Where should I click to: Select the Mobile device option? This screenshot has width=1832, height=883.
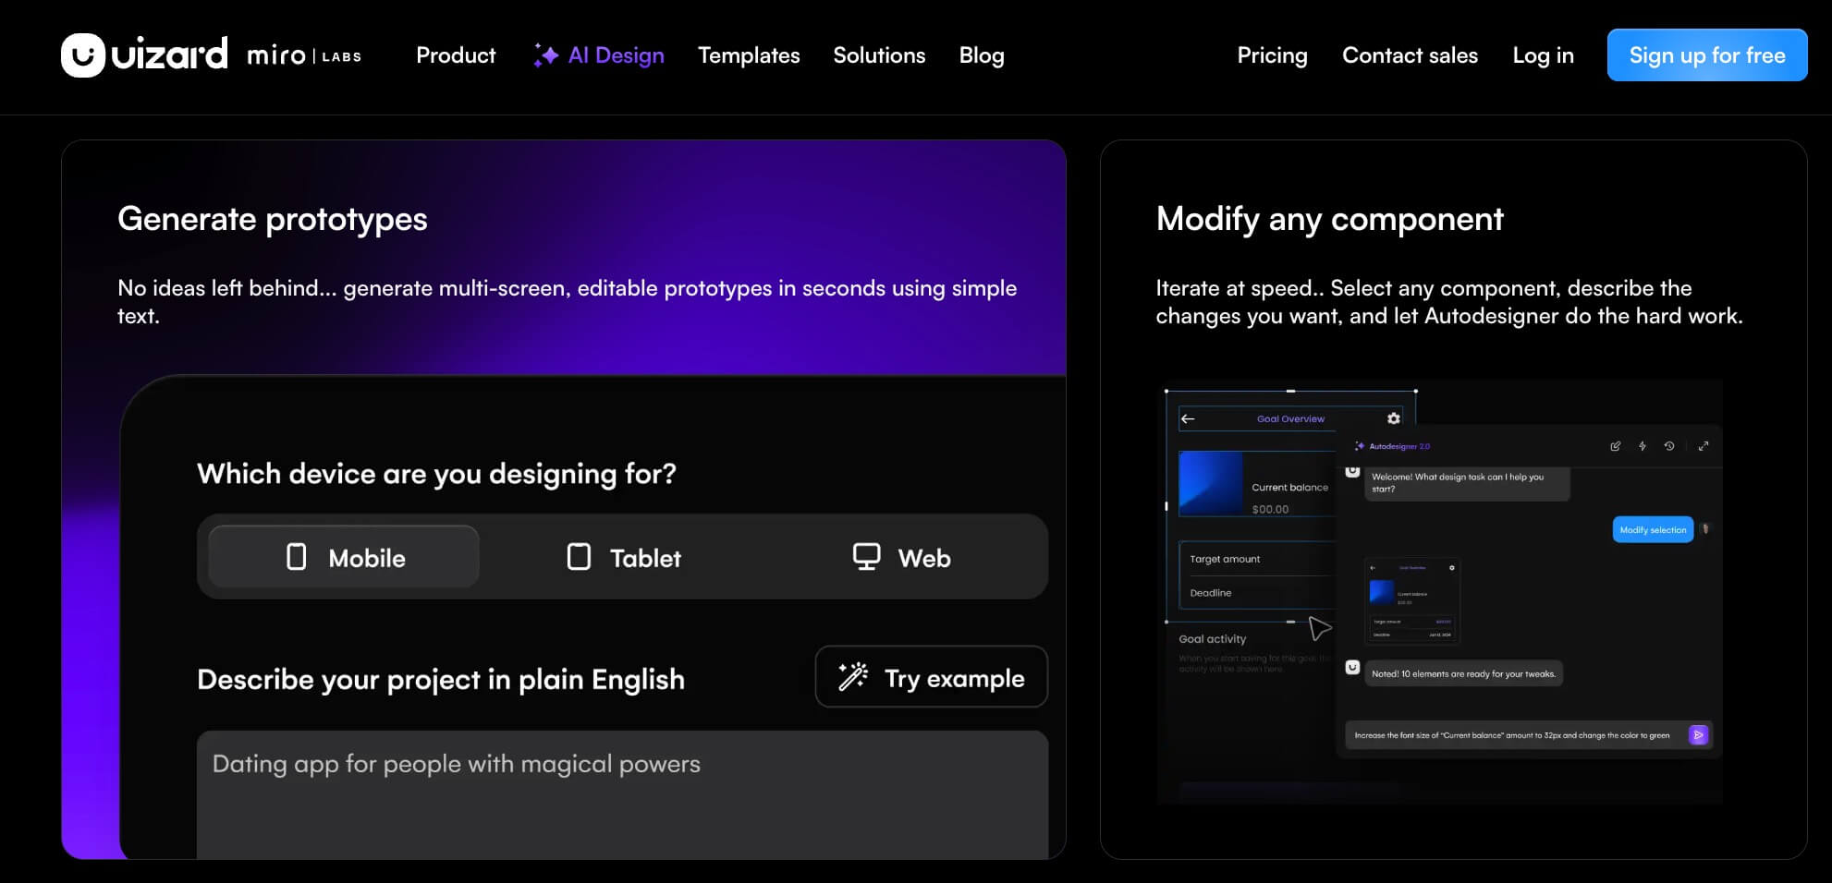[x=344, y=557]
